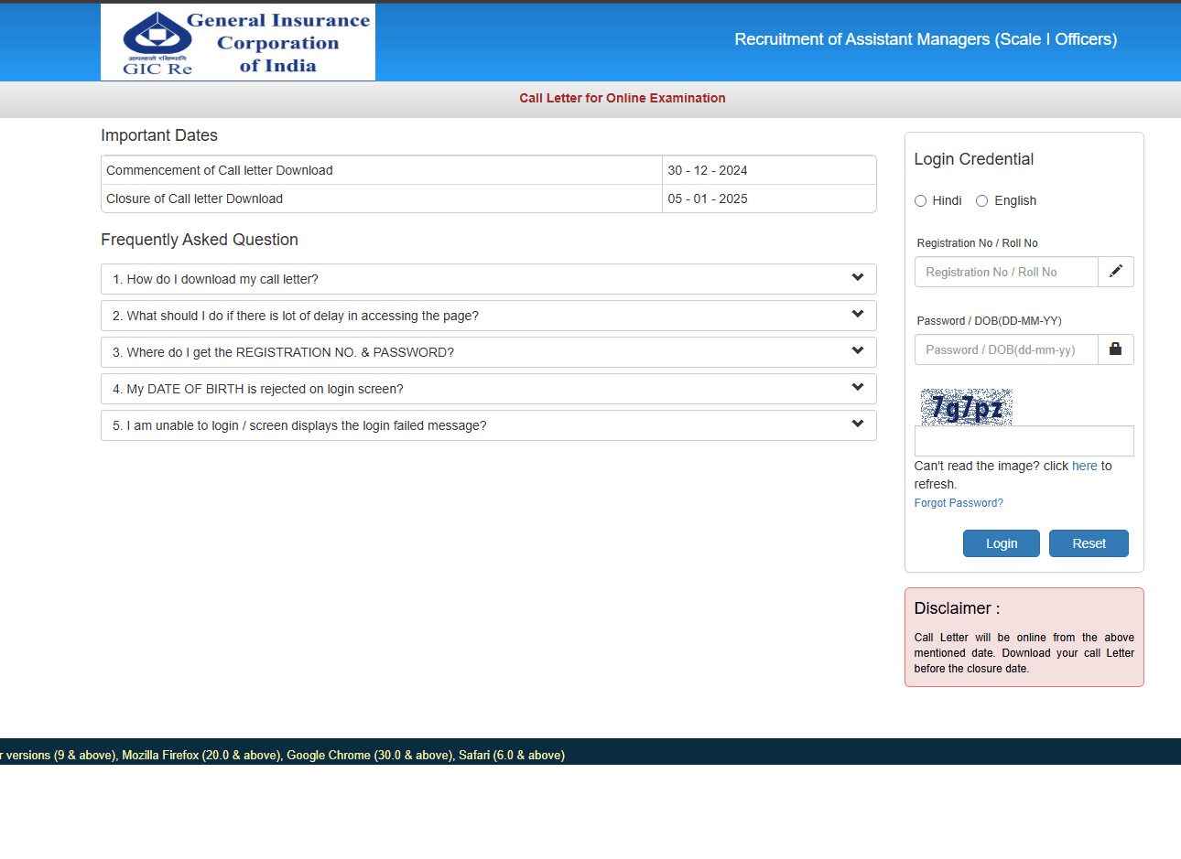Focus the Registration No / Roll No field
1181x859 pixels.
(1005, 272)
